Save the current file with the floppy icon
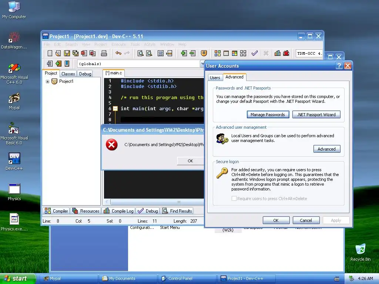Screen dimensions: 379x284 67,53
